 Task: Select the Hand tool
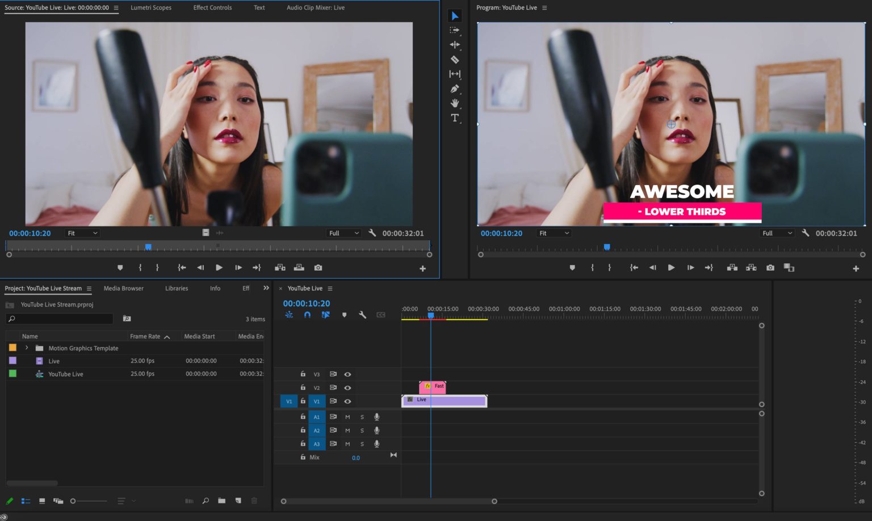coord(454,103)
